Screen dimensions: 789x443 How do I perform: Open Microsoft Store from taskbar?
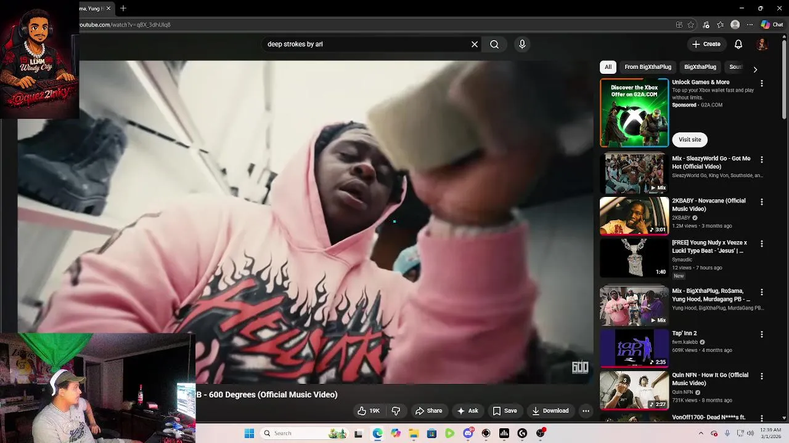(431, 433)
